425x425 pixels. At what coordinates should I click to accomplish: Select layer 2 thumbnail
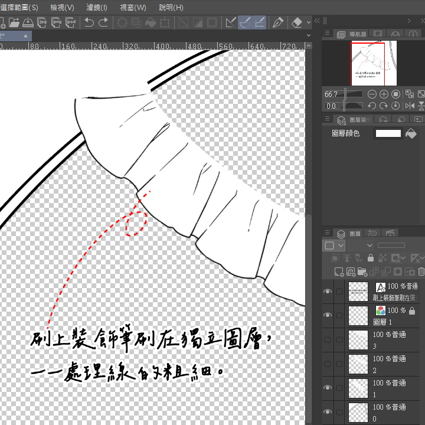[358, 364]
